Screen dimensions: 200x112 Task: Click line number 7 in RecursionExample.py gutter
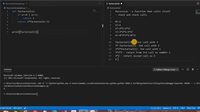[7, 32]
